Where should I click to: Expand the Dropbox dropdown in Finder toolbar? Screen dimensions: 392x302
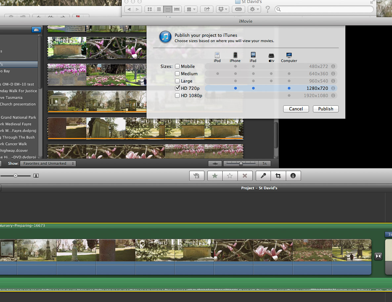pos(223,9)
